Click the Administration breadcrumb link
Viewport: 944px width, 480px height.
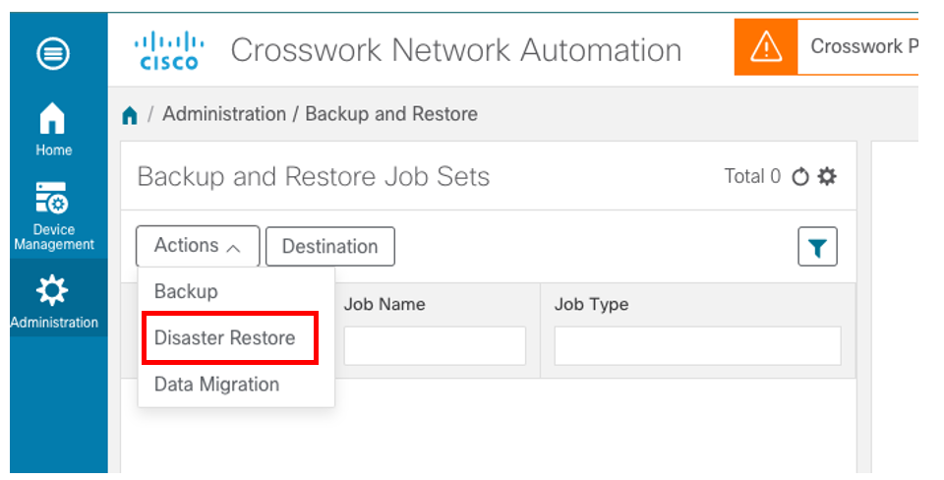point(224,114)
